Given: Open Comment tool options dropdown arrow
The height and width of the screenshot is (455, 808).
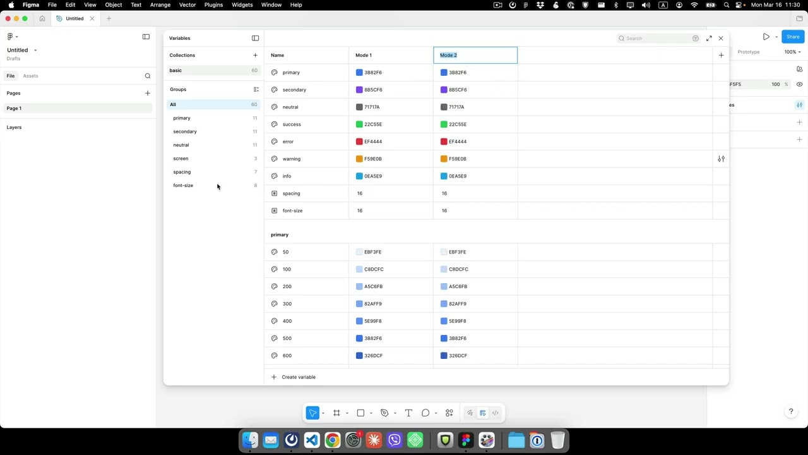Looking at the screenshot, I should 436,413.
